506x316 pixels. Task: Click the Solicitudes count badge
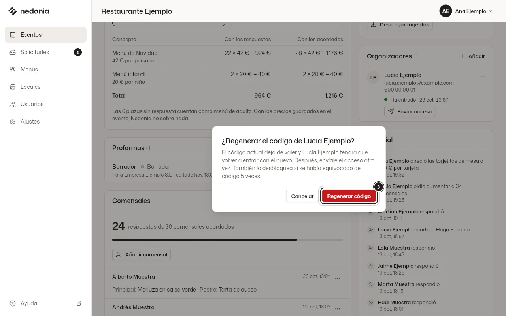tap(78, 52)
